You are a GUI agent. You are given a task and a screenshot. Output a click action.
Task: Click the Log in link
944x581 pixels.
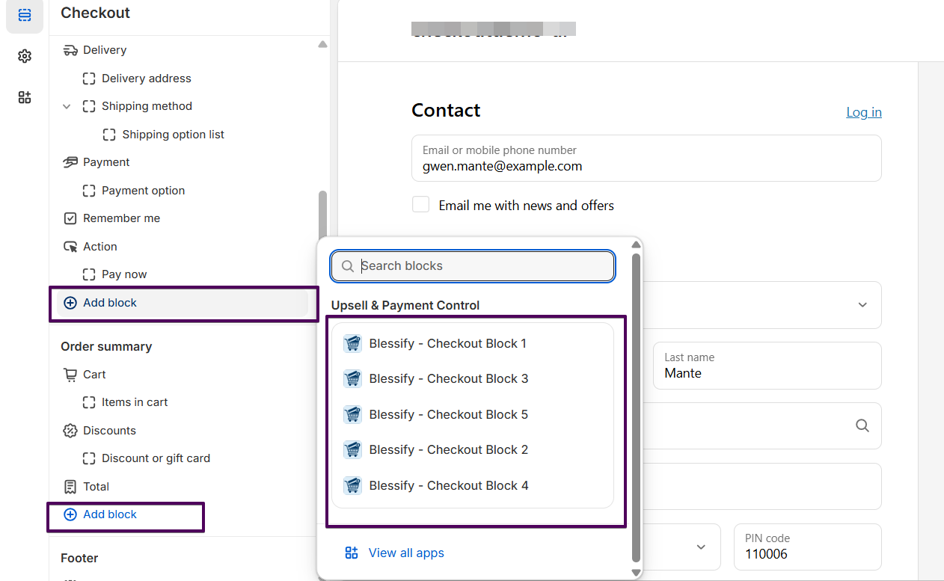pyautogui.click(x=863, y=112)
